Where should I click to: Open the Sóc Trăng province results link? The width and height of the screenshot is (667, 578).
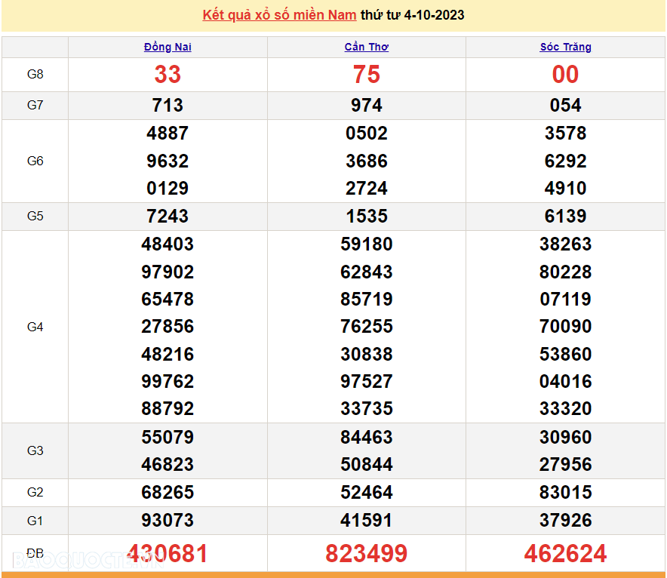click(x=564, y=46)
